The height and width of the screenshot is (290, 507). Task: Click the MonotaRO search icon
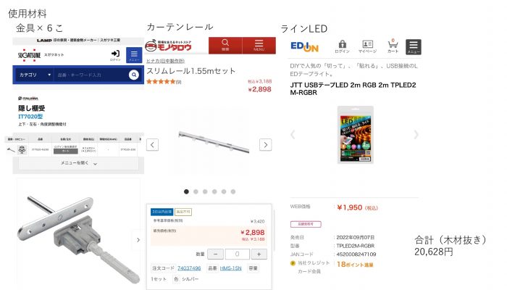tap(225, 46)
